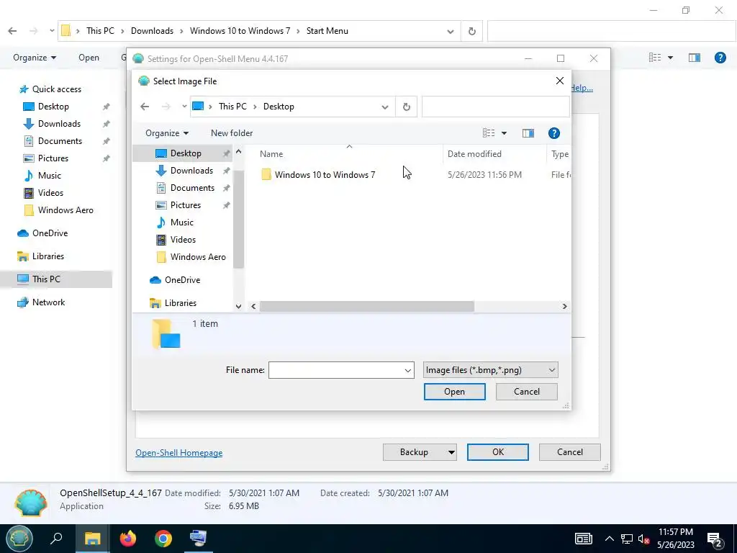This screenshot has width=737, height=553.
Task: Open the computer settings taskbar app
Action: [x=198, y=539]
